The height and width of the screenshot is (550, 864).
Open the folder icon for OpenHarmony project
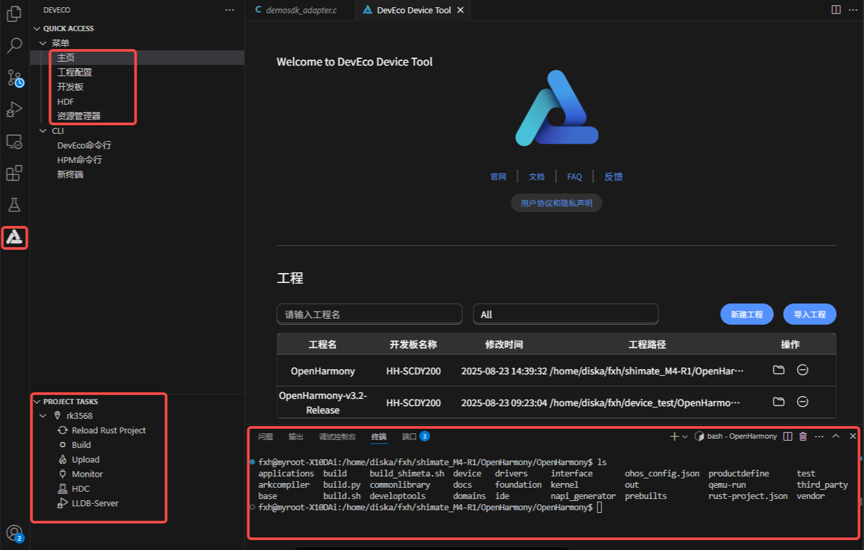tap(778, 370)
